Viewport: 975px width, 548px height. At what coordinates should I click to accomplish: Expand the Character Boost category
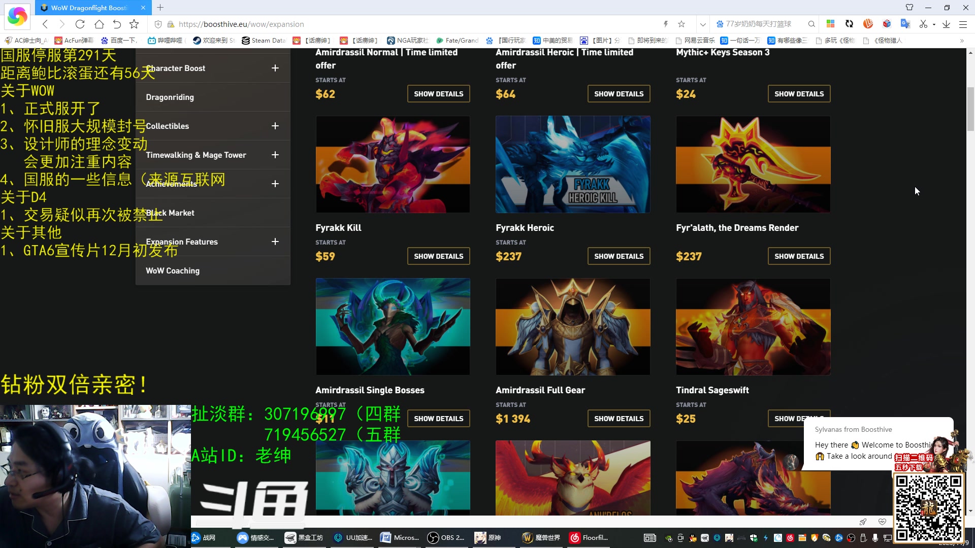tap(275, 68)
